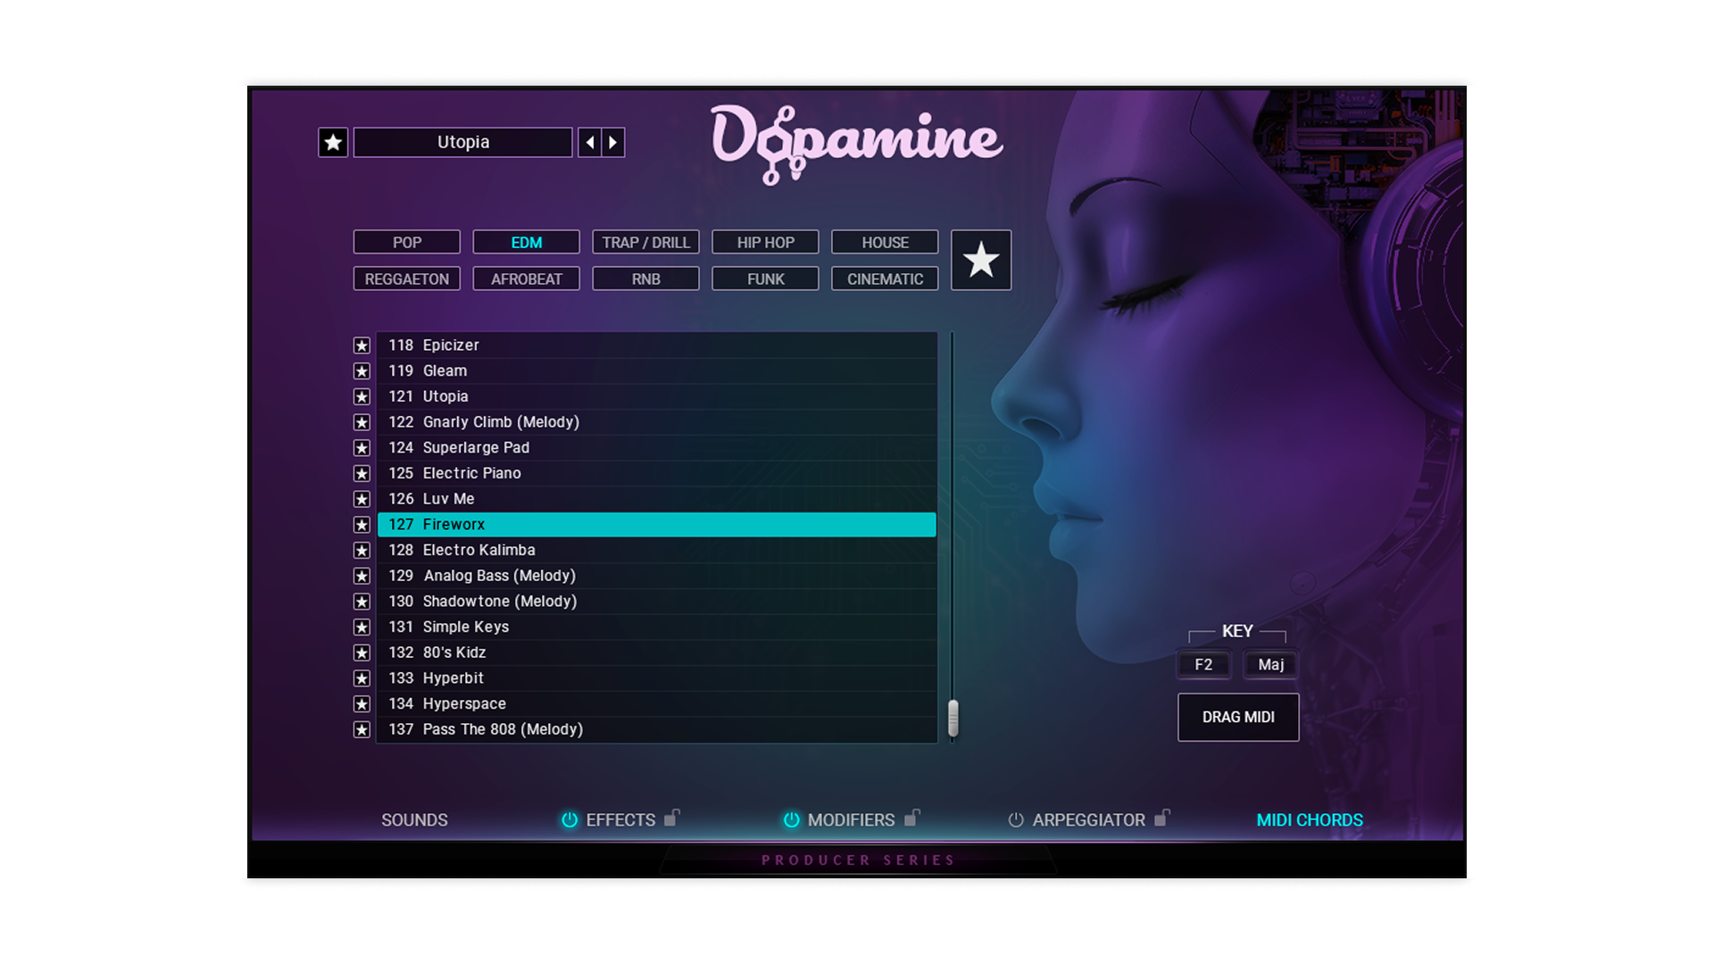The width and height of the screenshot is (1714, 964).
Task: Click the preset list scrollbar handle
Action: (x=953, y=719)
